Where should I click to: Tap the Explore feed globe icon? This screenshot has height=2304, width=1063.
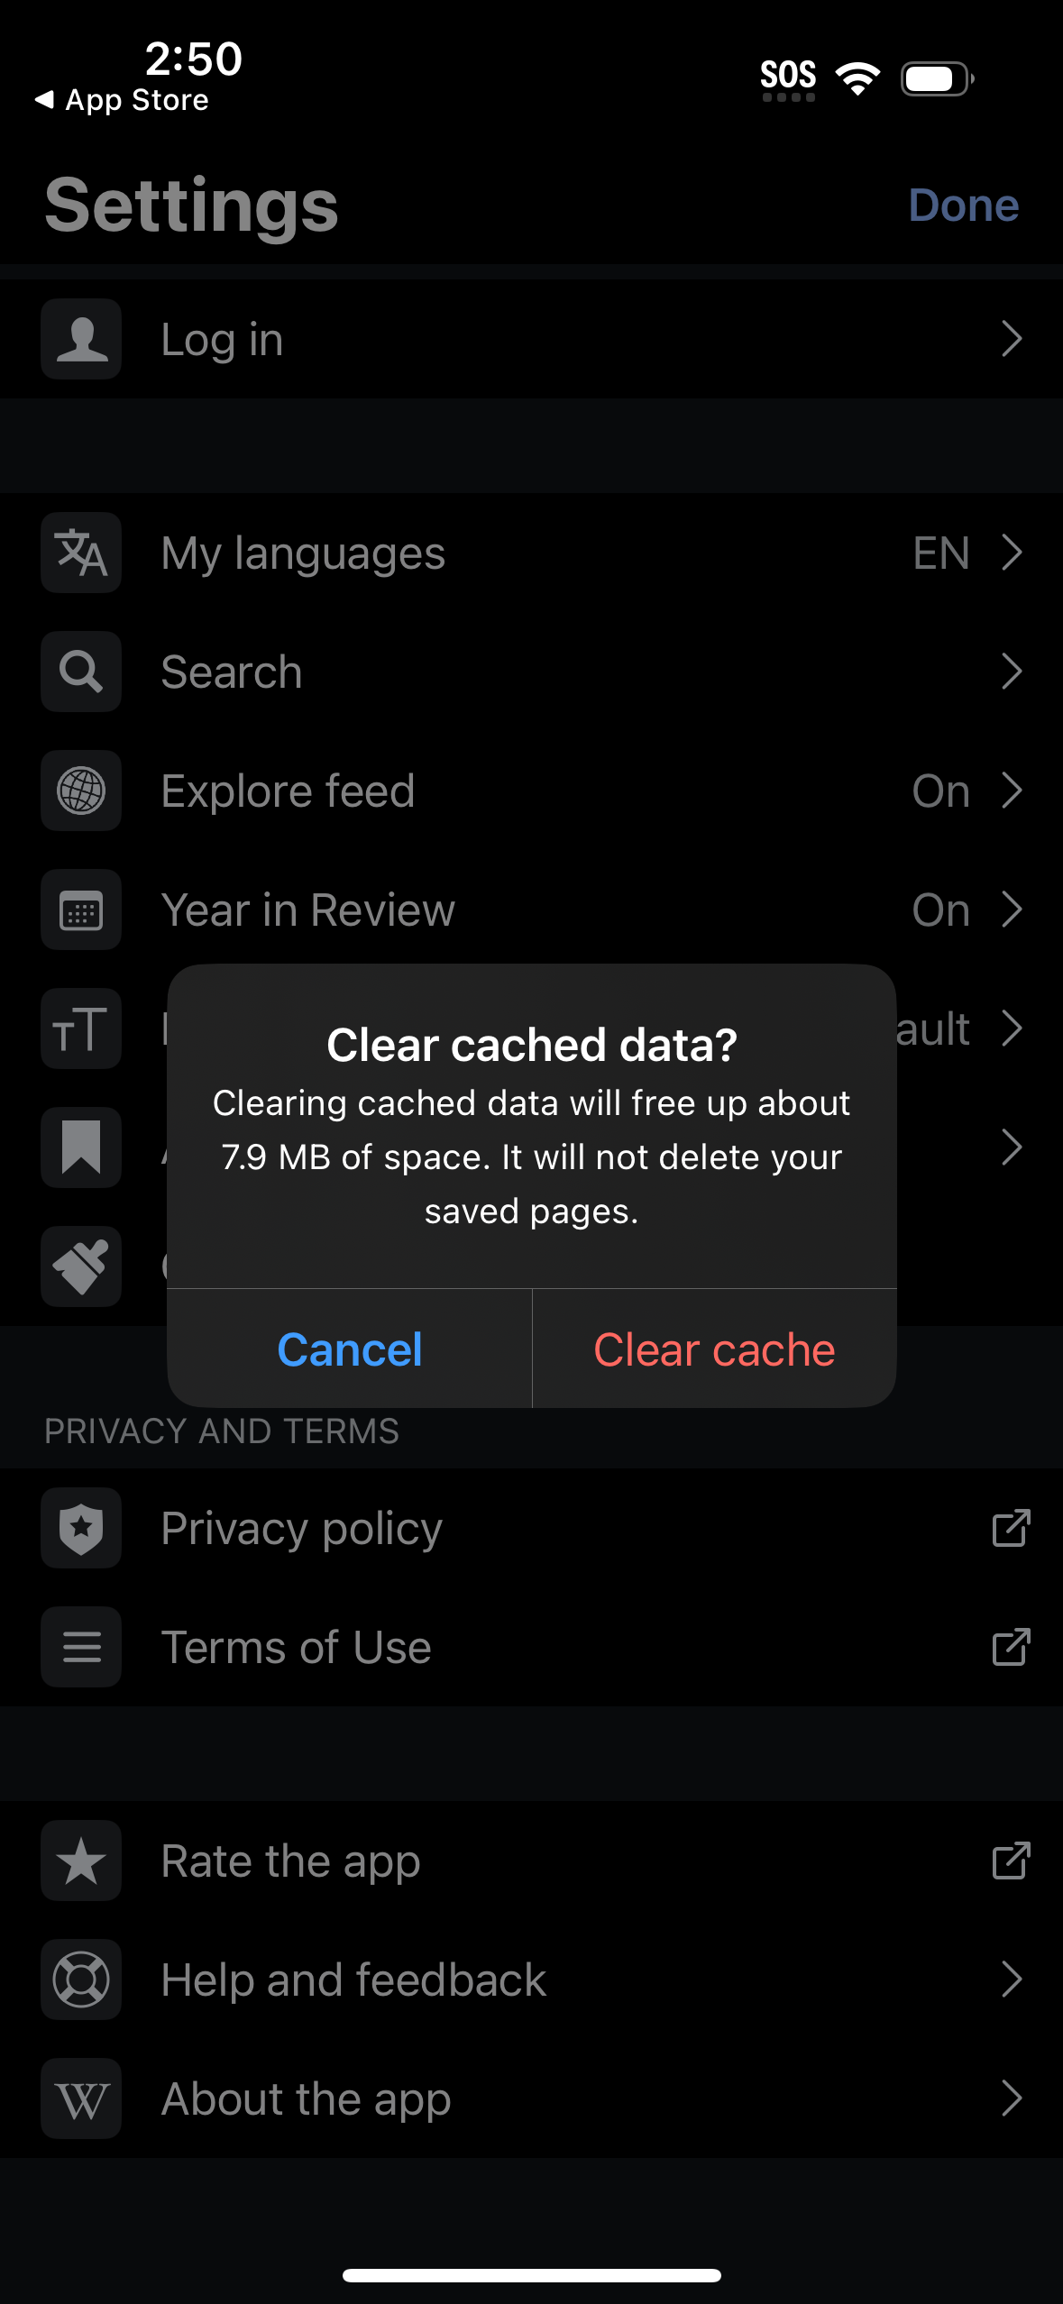pos(80,791)
